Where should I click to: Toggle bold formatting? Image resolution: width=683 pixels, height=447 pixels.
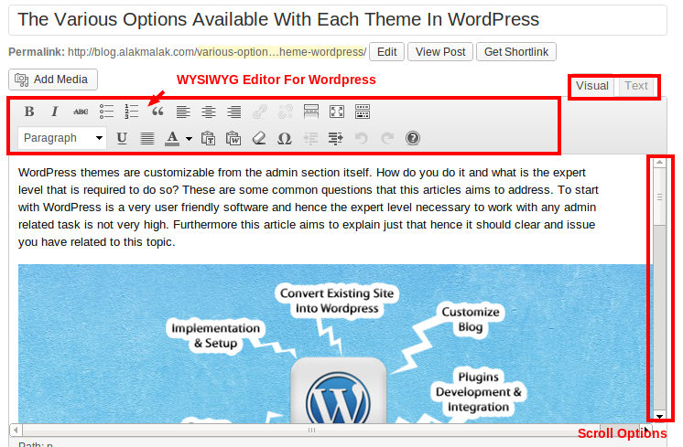[29, 112]
